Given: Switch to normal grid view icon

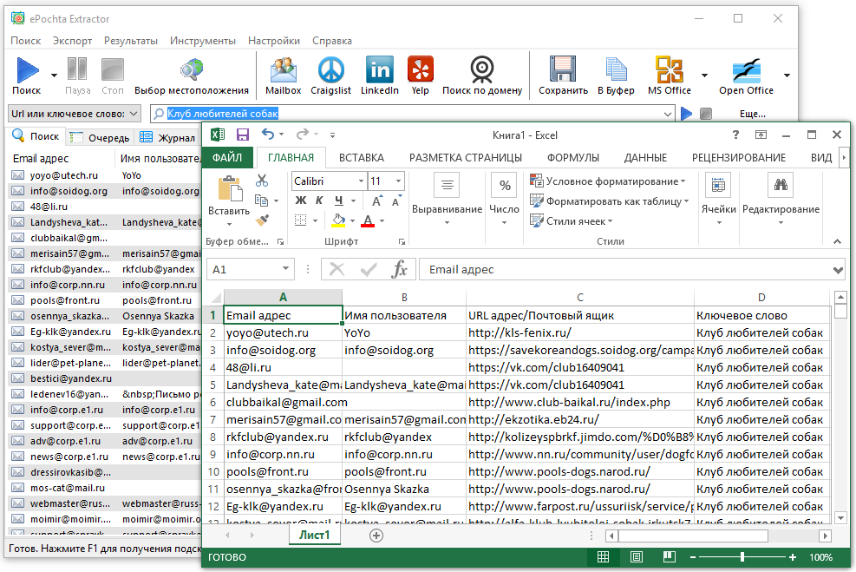Looking at the screenshot, I should pos(604,556).
